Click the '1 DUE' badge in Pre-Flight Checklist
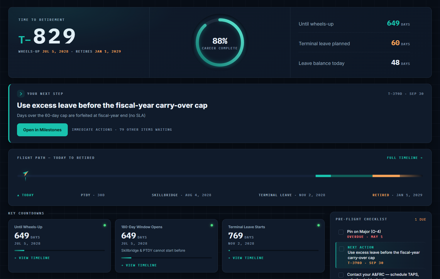The width and height of the screenshot is (440, 279). tap(420, 219)
